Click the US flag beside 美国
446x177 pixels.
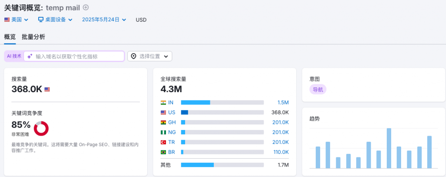pos(7,20)
